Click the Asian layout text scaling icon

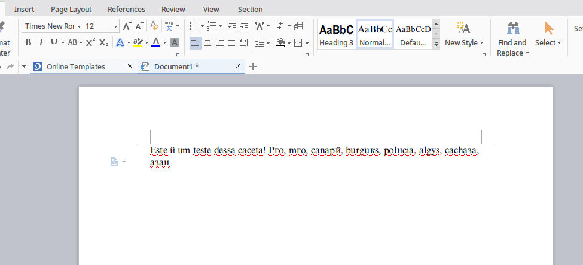[260, 26]
